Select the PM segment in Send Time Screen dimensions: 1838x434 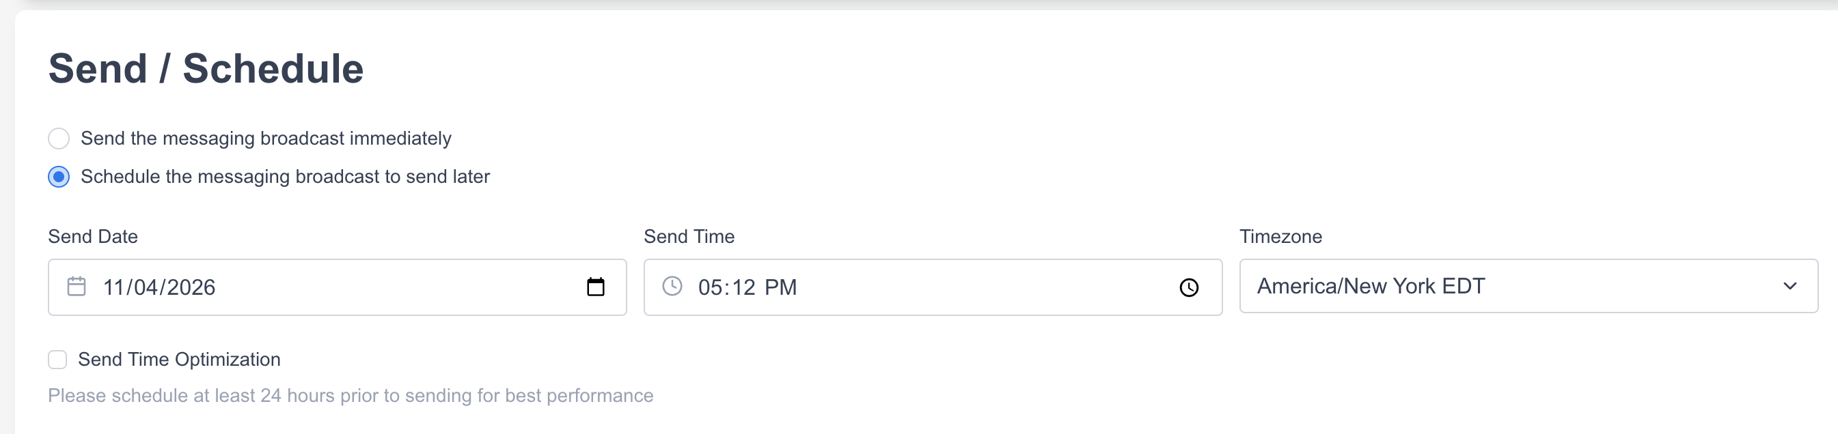pyautogui.click(x=780, y=287)
